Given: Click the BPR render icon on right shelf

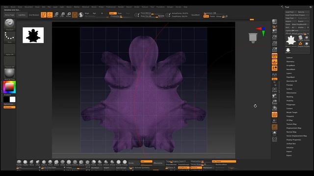Looking at the screenshot, I should point(274,22).
